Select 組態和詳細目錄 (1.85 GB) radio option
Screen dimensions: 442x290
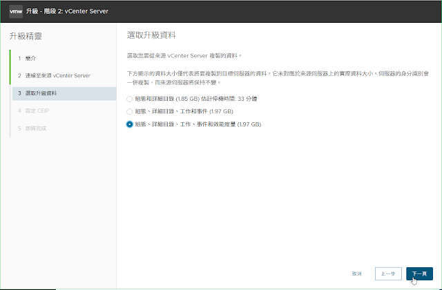coord(129,99)
